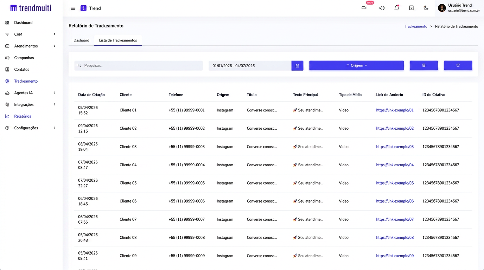Open Campanhas in sidebar

point(24,58)
